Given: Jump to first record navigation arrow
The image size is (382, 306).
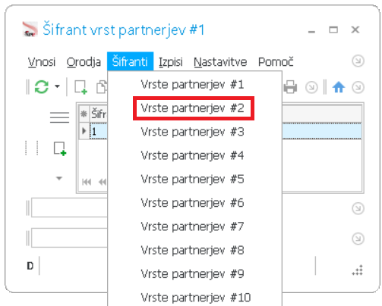Looking at the screenshot, I should point(87,182).
